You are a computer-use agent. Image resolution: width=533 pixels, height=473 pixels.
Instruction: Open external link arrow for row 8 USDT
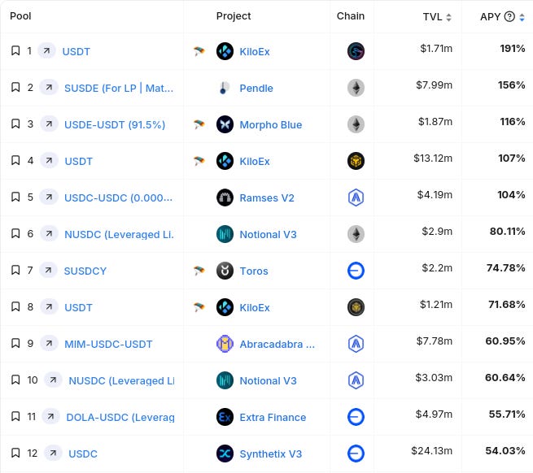pyautogui.click(x=49, y=307)
